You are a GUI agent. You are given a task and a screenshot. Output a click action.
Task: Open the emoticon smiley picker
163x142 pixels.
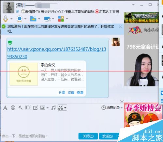[x=13, y=108]
